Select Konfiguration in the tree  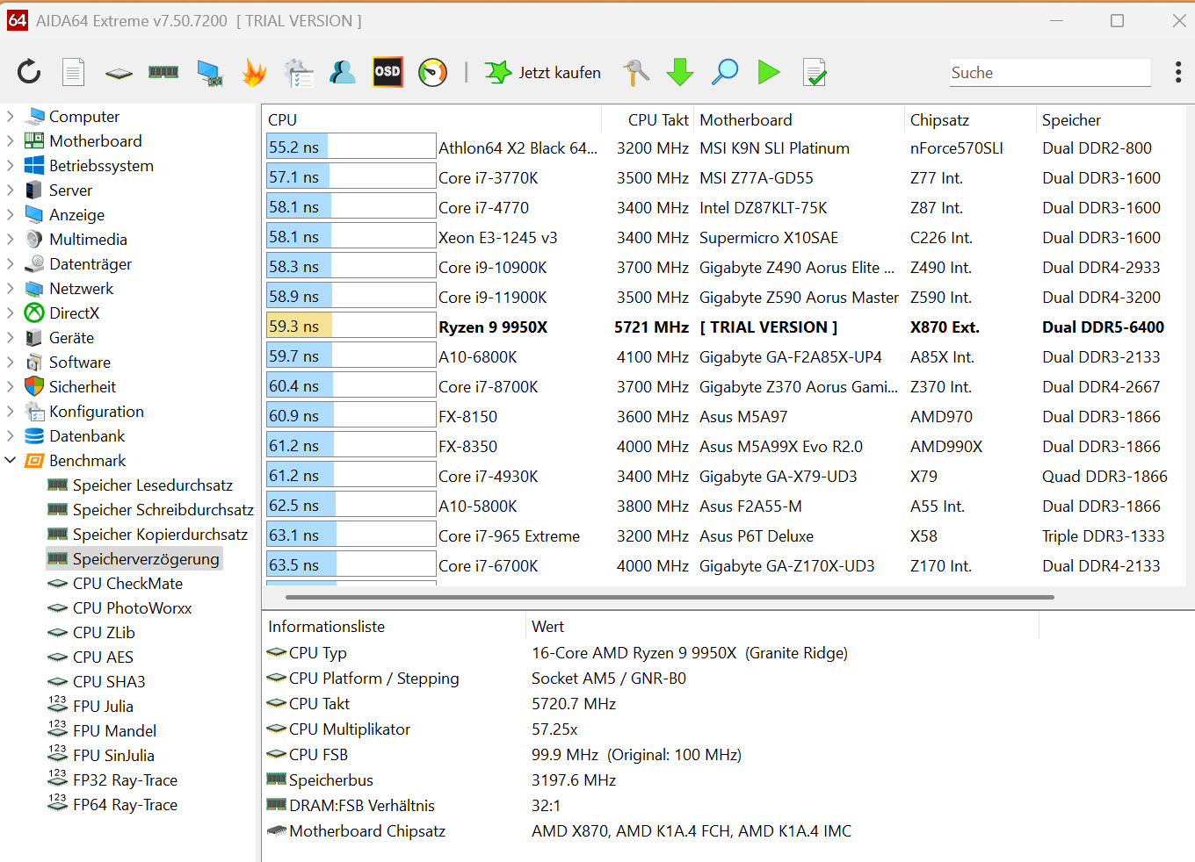coord(97,411)
